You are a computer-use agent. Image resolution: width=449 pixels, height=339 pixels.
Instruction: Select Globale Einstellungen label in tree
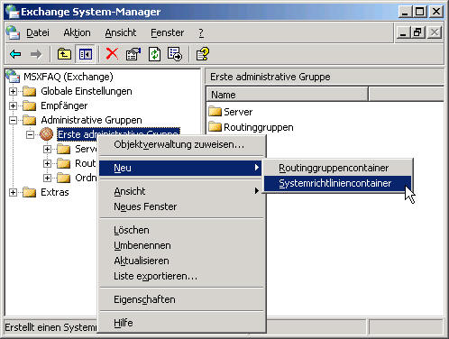click(87, 91)
